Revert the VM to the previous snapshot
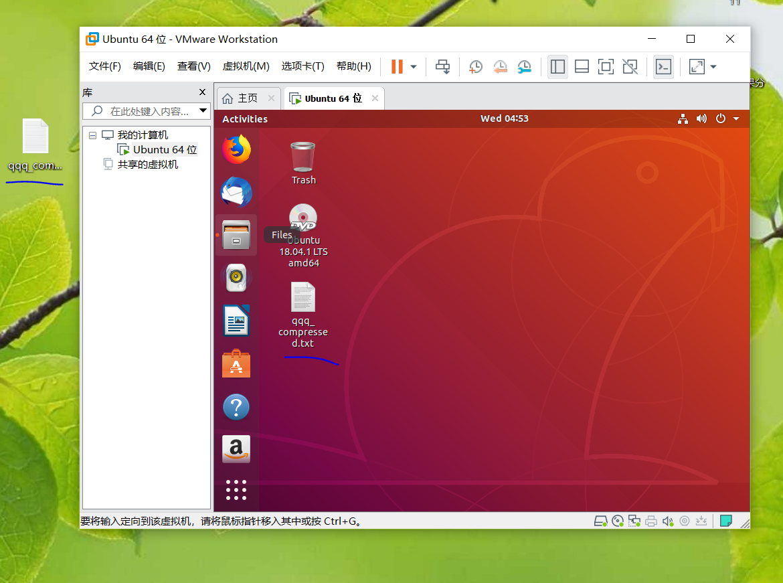Screen dimensions: 783x583 click(500, 66)
